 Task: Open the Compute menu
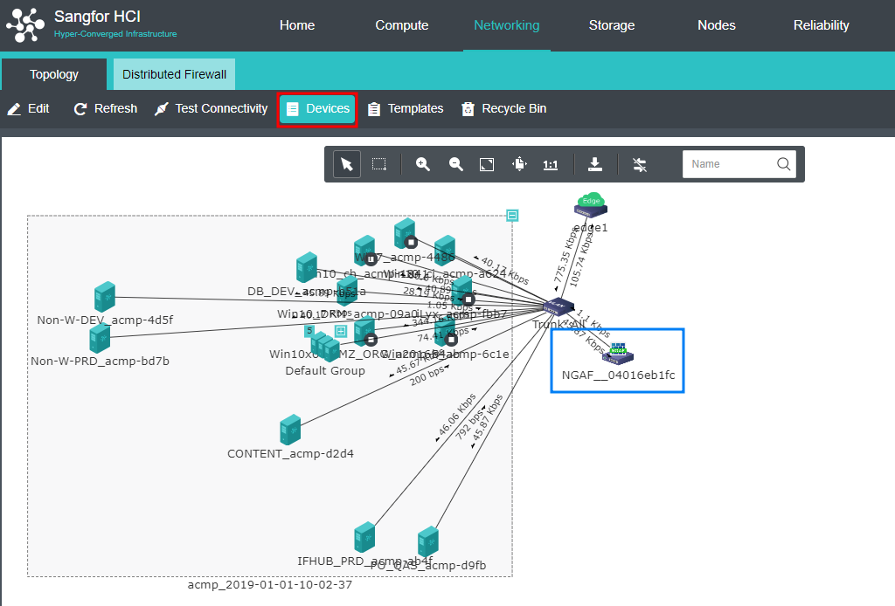402,25
